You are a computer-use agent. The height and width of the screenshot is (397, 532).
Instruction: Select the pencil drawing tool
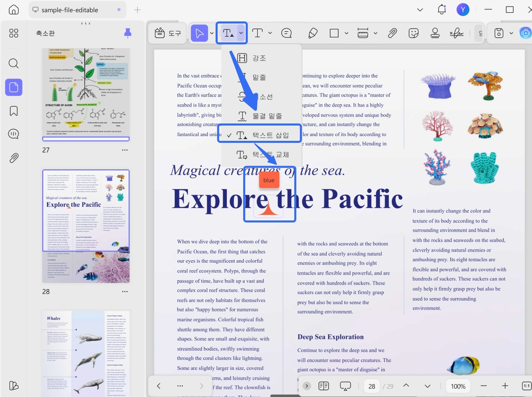313,33
